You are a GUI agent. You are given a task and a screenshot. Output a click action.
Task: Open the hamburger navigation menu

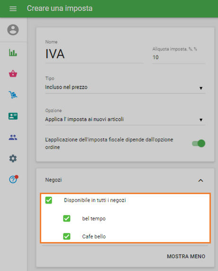(13, 9)
